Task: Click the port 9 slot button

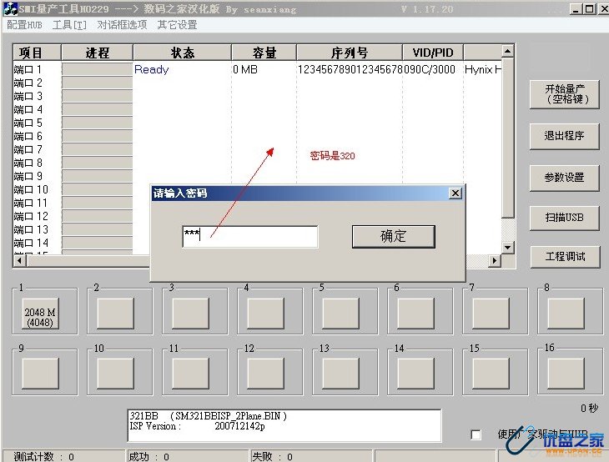Action: (40, 370)
